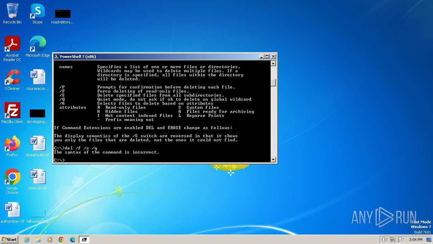Select the Skype desktop shortcut

click(38, 14)
